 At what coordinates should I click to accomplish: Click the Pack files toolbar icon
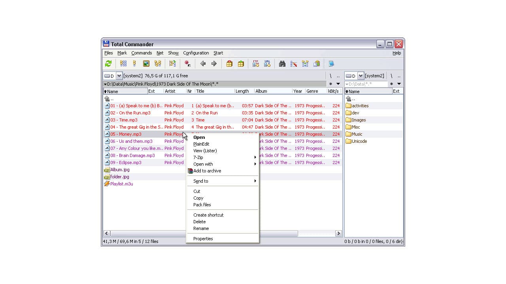click(x=229, y=64)
